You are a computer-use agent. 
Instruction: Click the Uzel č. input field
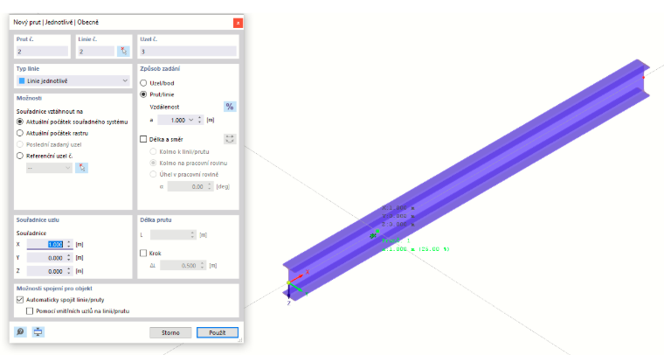[188, 52]
